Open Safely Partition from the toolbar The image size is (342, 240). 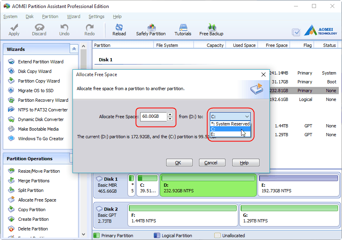click(x=151, y=29)
